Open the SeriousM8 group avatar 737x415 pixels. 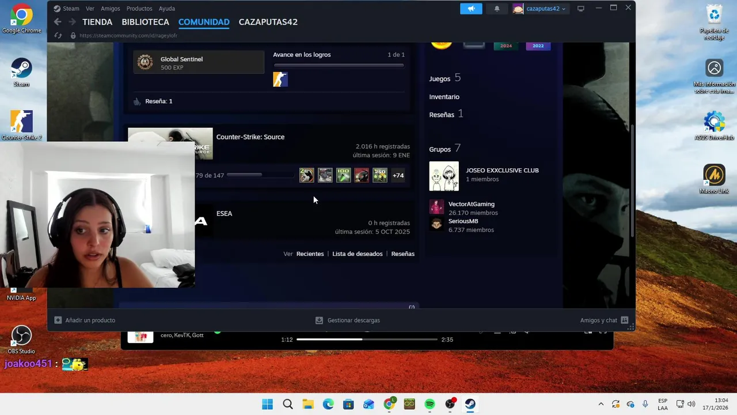(x=436, y=225)
